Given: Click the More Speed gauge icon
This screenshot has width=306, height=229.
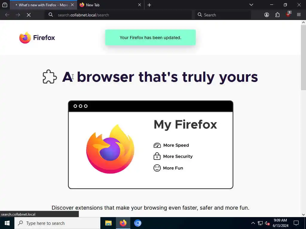Looking at the screenshot, I should pos(157,145).
